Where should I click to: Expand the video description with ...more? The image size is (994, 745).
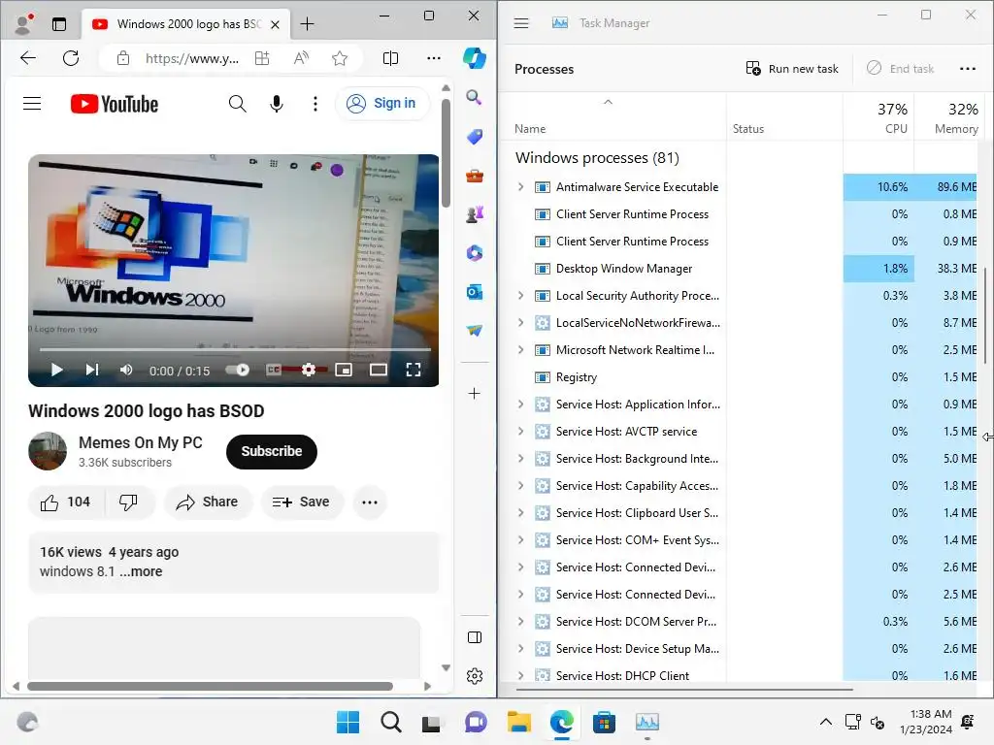(x=142, y=571)
